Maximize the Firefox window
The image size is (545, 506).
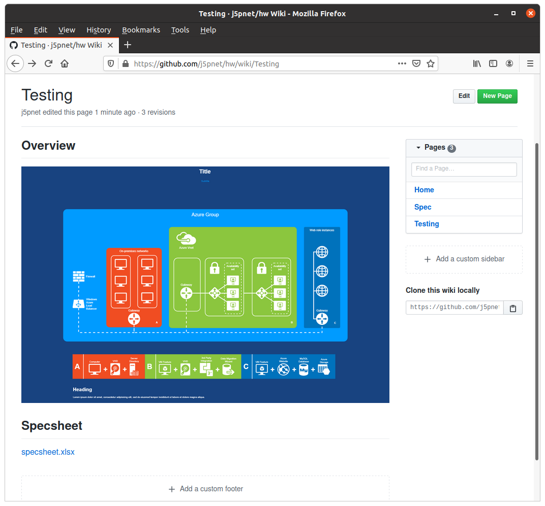click(x=513, y=14)
